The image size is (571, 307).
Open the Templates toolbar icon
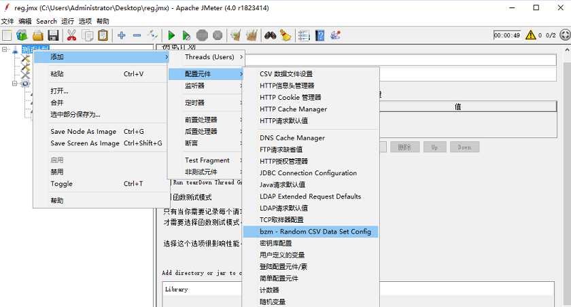(x=22, y=35)
